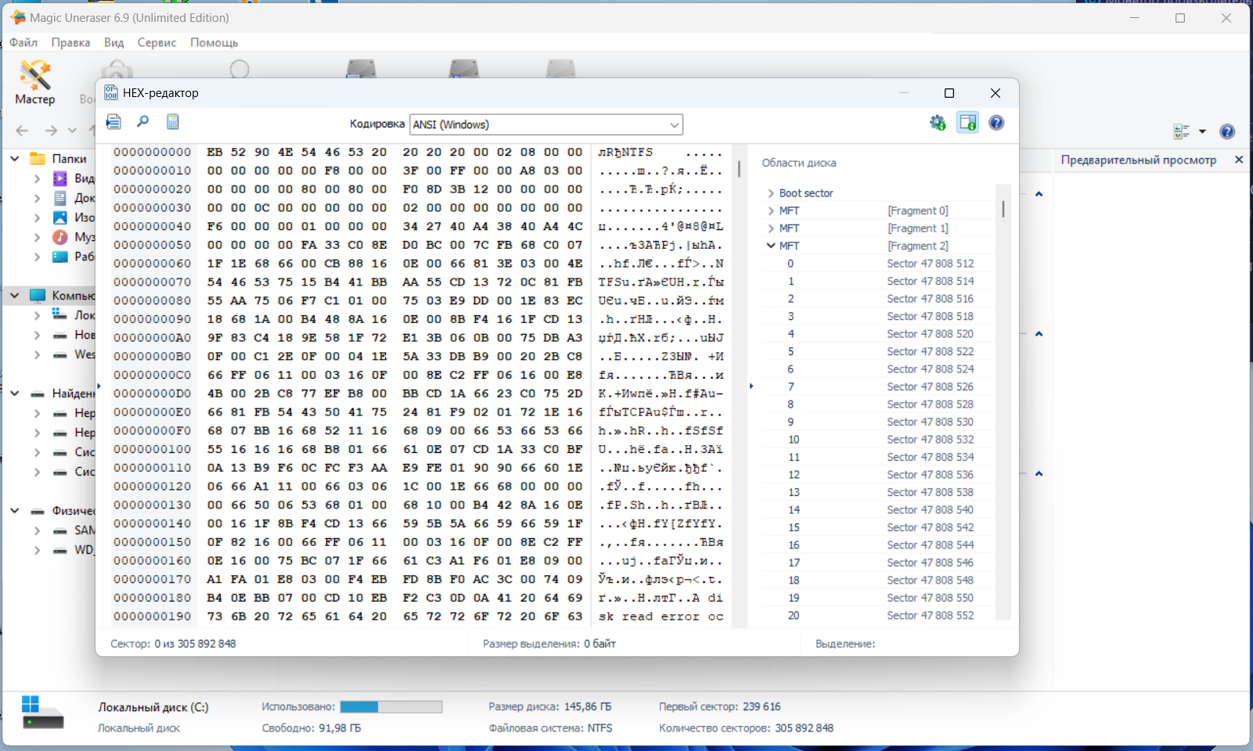The width and height of the screenshot is (1253, 751).
Task: Expand MFT Fragment 0 node
Action: click(x=771, y=210)
